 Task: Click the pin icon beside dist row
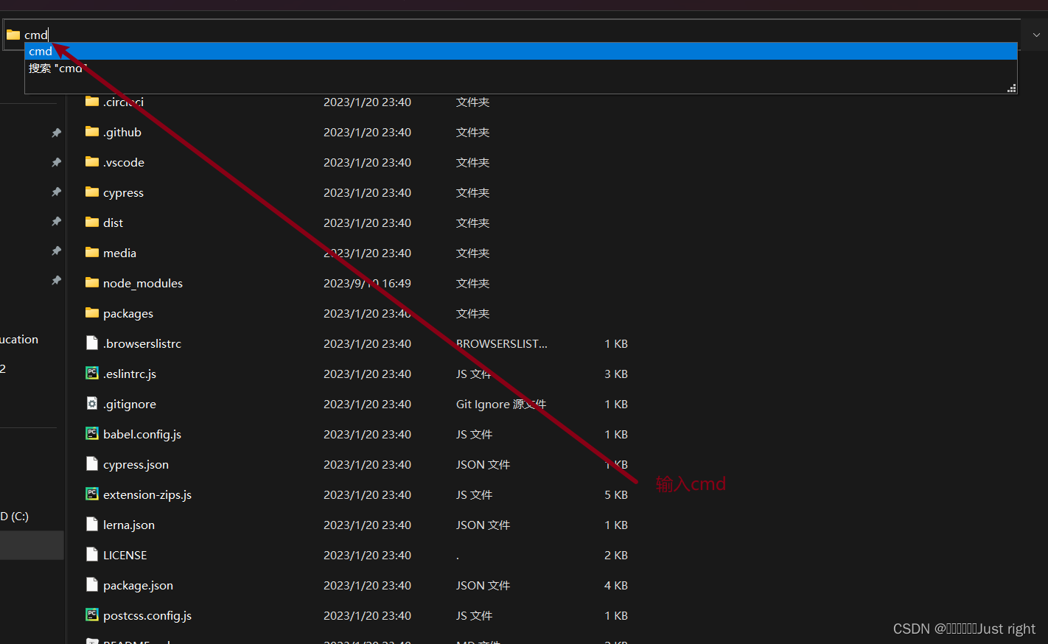56,221
